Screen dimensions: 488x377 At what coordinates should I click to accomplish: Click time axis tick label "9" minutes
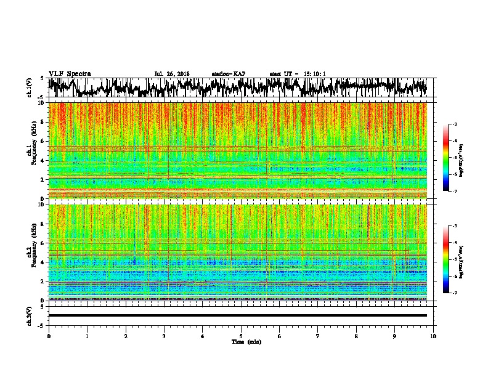coord(394,336)
